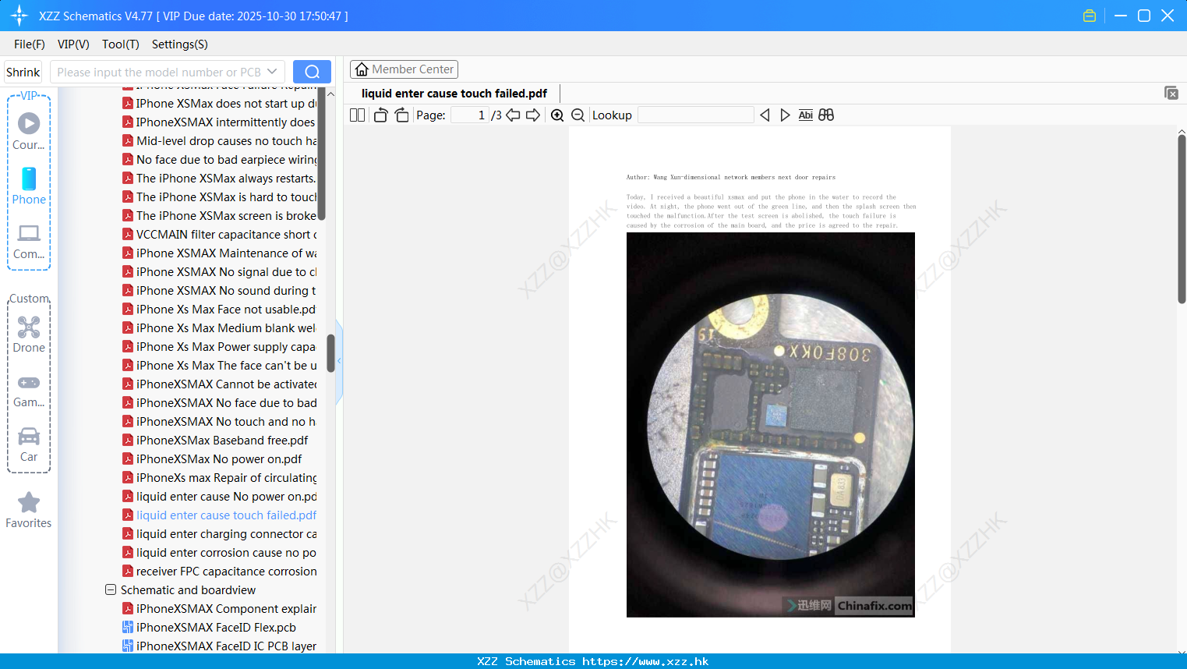Open liquid enter charging connector file
Screen dimensions: 1187x669
220,534
